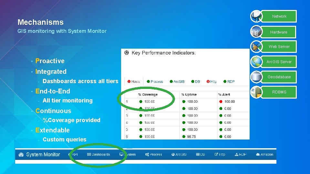Click the green alert status dot in row 6
This screenshot has height=174, width=310.
(x=221, y=137)
